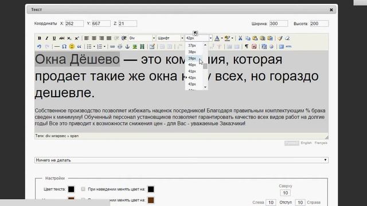Insert a horizontal rule
The image size is (367, 206).
coord(57,47)
